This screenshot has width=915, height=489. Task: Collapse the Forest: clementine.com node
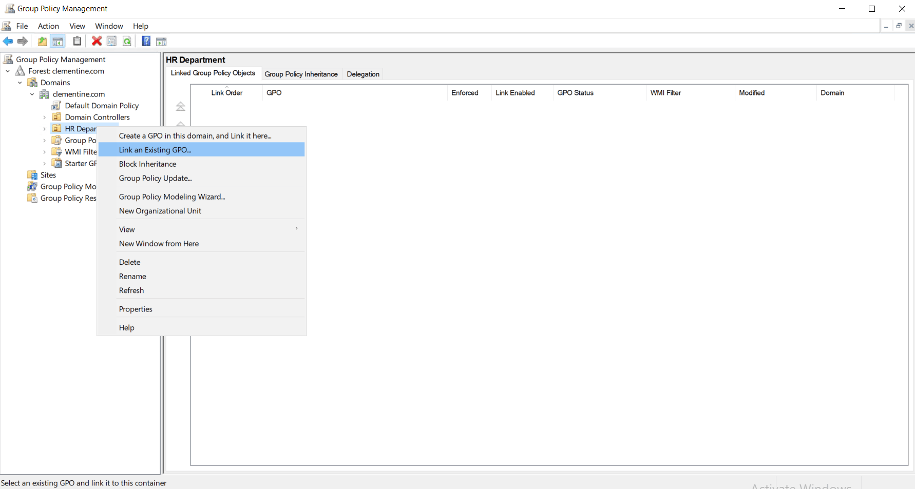point(8,71)
